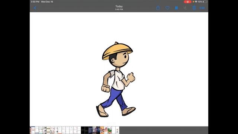Viewport: 238px width, 134px height.
Task: Toggle the muted speaker icon
Action: coord(185,8)
